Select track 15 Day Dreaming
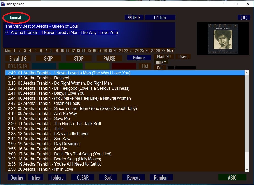This screenshot has height=185, width=254. (x=125, y=144)
